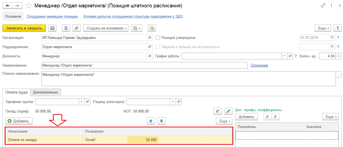Enable the "Позиция утверждена" checkbox
343x147 pixels.
(x=158, y=38)
